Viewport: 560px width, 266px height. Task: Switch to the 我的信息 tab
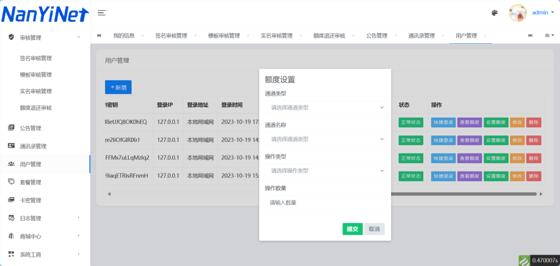click(124, 36)
